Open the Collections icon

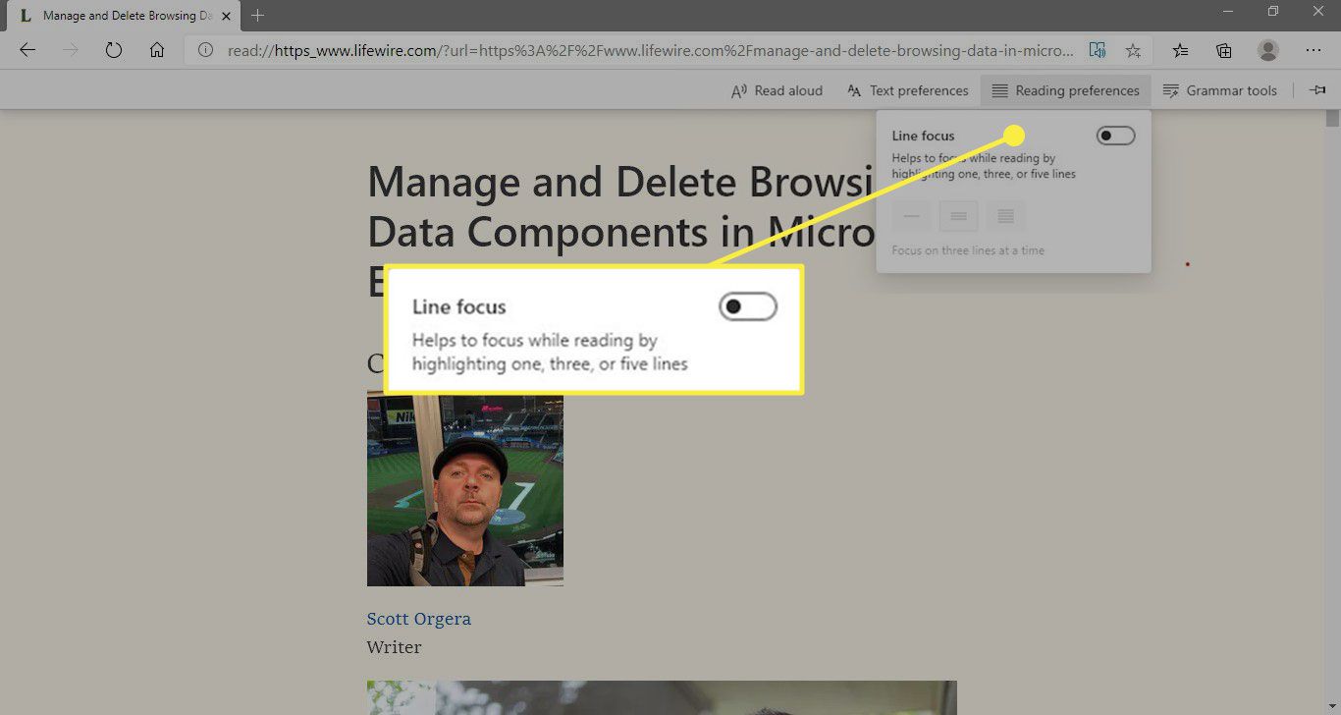coord(1224,50)
